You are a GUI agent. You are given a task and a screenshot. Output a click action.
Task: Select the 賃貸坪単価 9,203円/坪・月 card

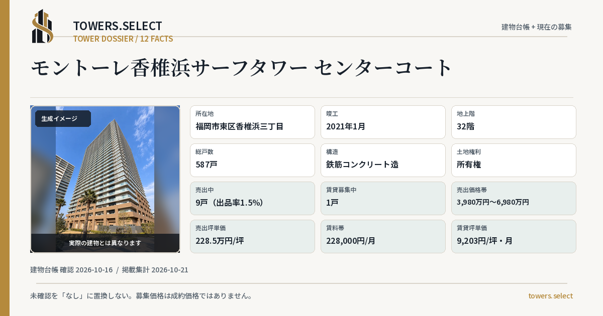(x=514, y=236)
